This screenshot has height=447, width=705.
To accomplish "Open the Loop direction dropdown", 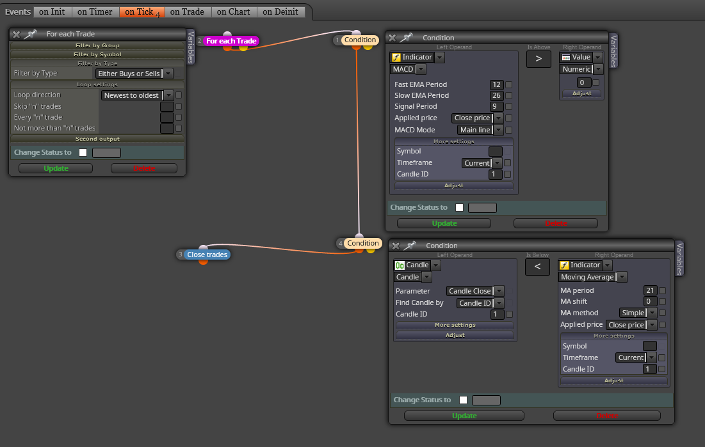I will pos(137,95).
